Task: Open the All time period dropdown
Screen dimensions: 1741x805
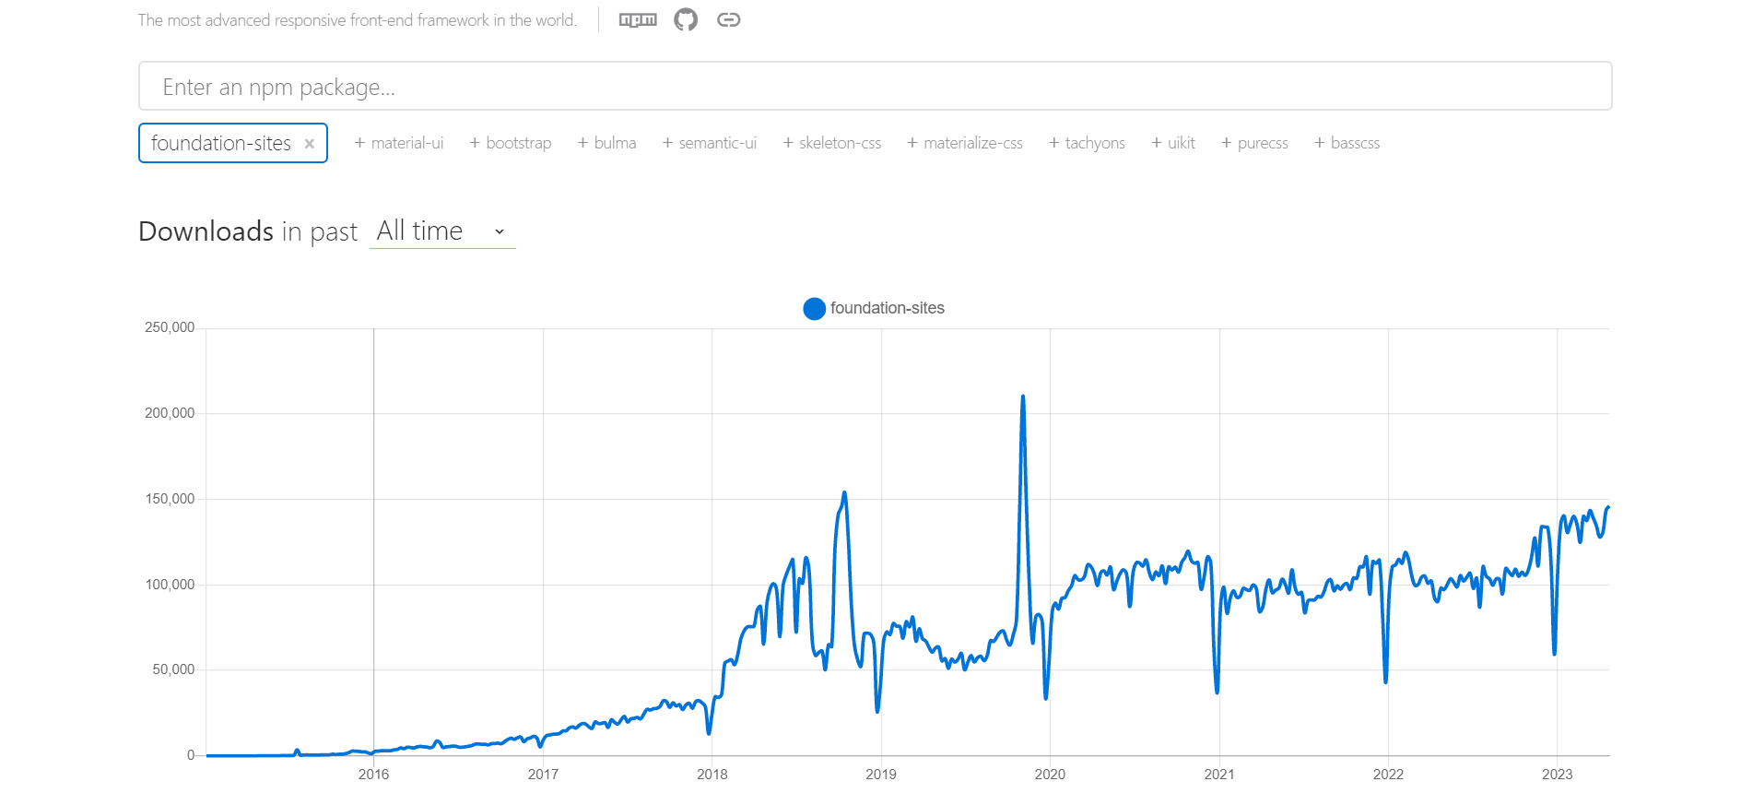Action: (x=442, y=231)
